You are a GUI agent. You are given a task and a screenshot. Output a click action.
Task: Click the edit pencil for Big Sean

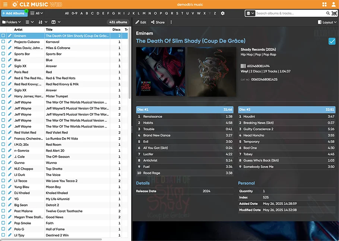[10, 205]
